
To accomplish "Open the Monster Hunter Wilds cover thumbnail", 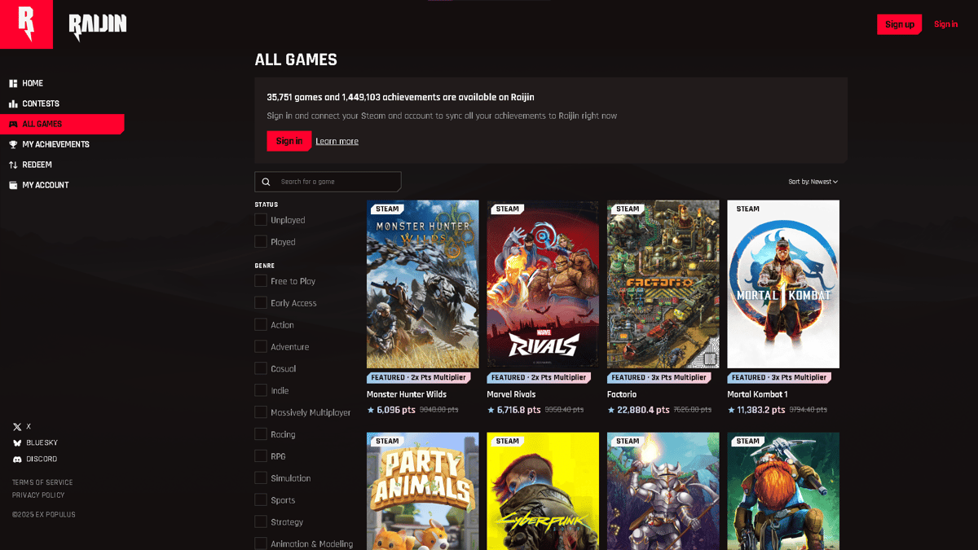I will point(422,284).
